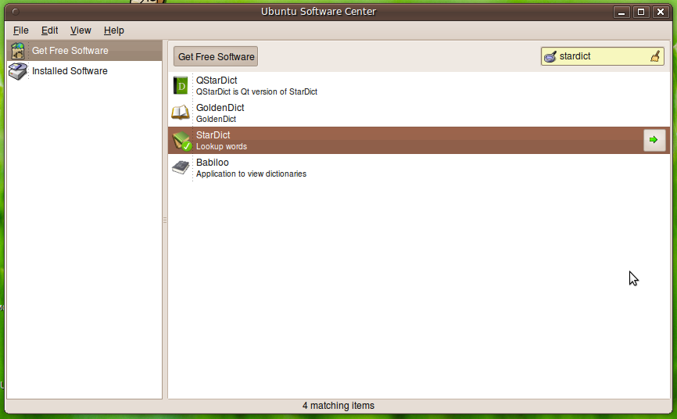Click the '4 matching items' status text
677x419 pixels.
(338, 406)
